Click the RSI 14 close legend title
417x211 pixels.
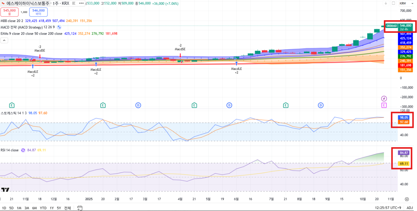pos(9,150)
